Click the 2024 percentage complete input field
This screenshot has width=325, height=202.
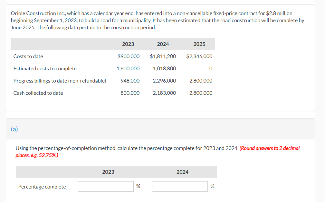click(180, 186)
